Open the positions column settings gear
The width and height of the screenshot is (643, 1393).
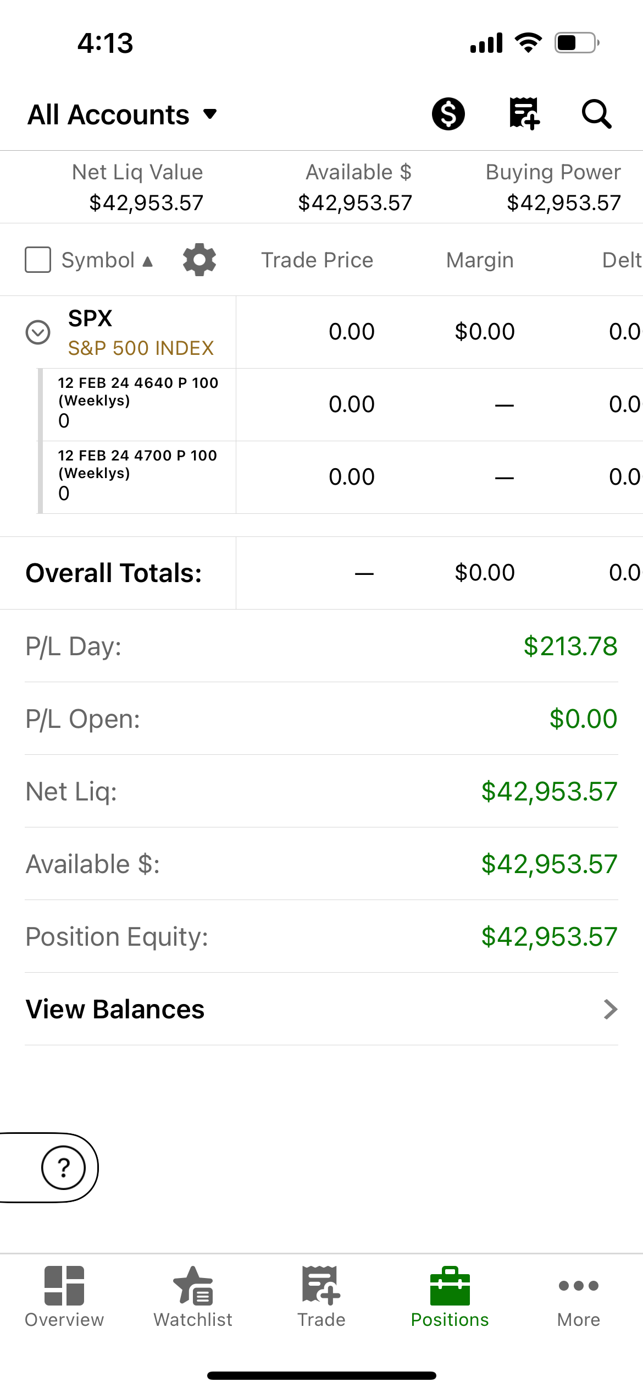(x=199, y=260)
